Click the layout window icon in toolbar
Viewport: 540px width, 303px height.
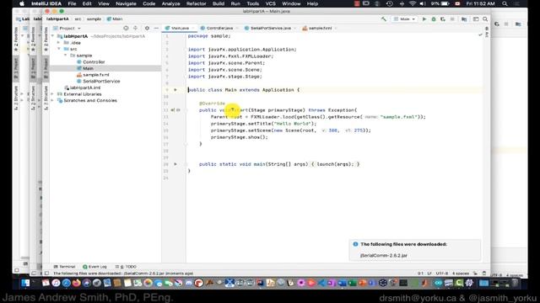point(476,19)
